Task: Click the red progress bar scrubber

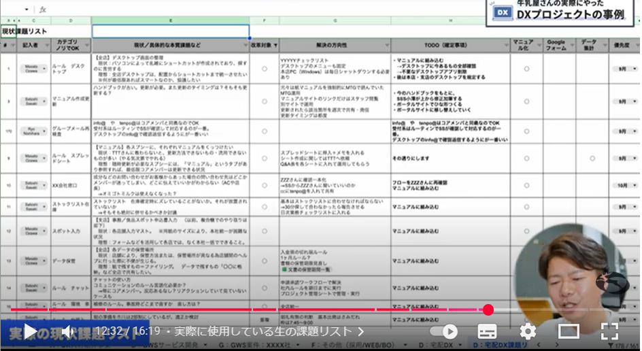Action: click(x=488, y=310)
